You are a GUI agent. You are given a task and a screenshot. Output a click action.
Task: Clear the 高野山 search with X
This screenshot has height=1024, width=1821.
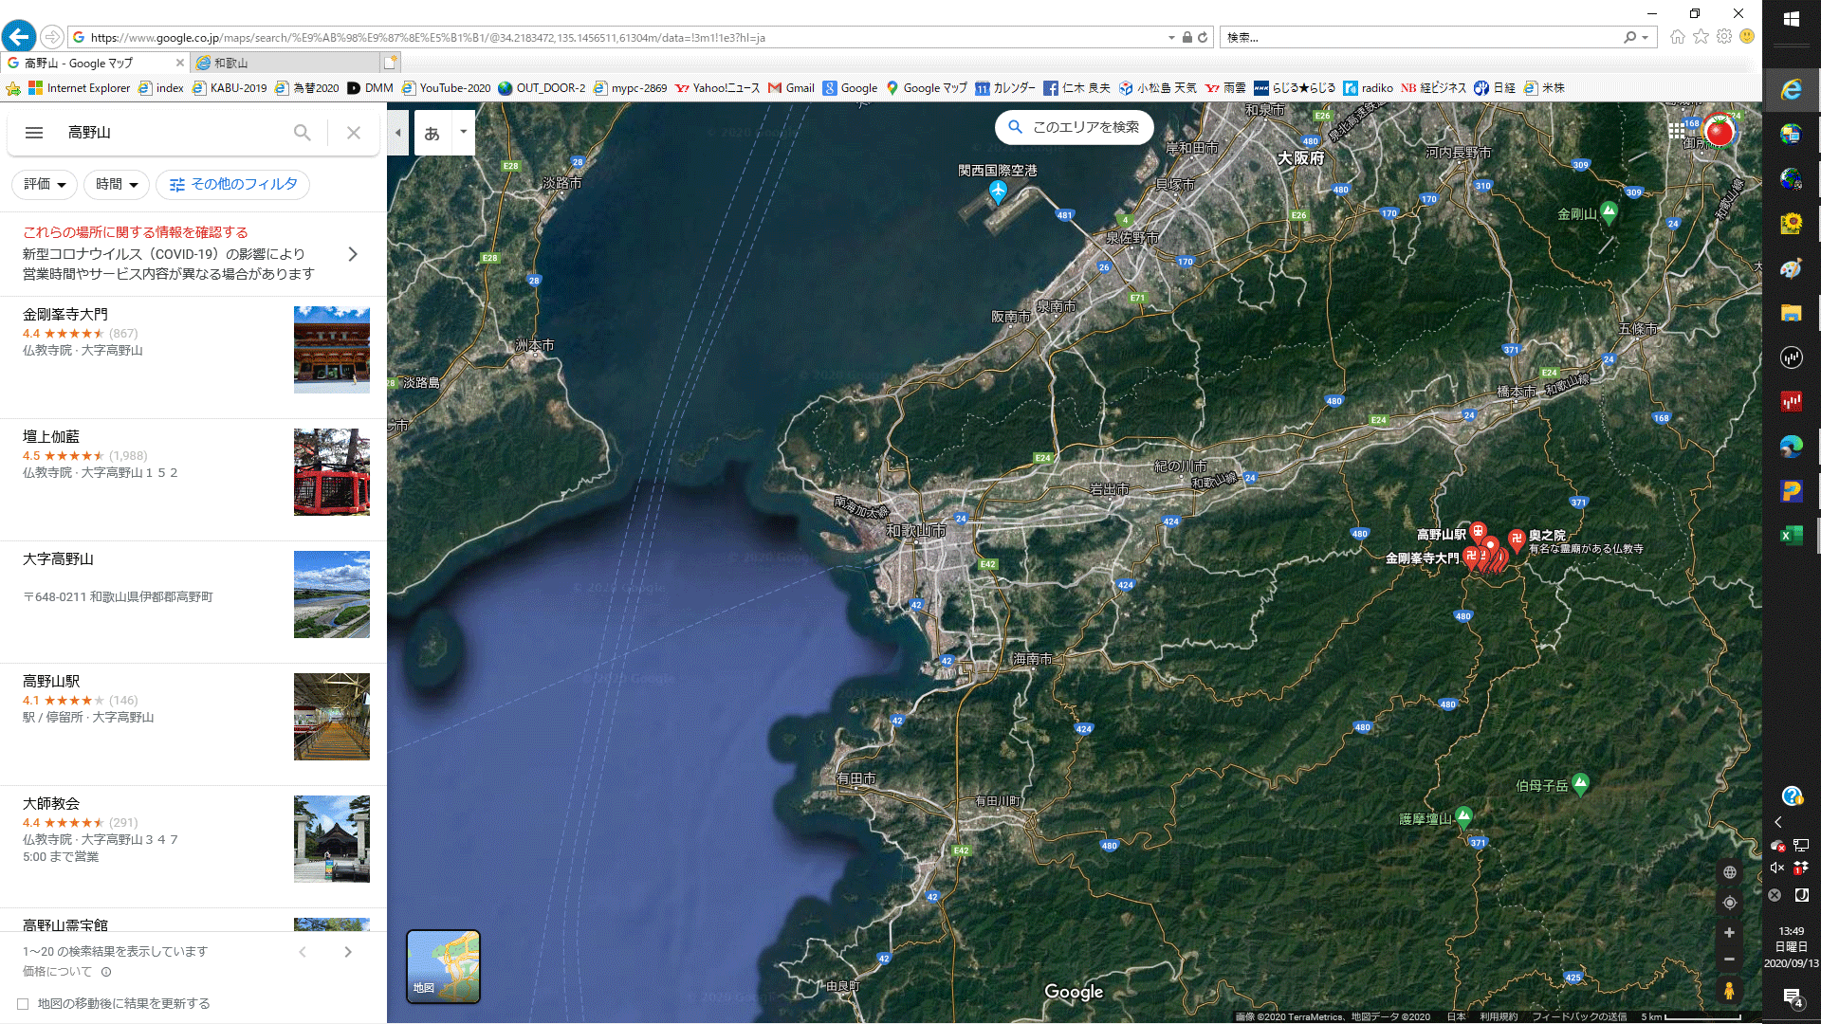[x=354, y=133]
